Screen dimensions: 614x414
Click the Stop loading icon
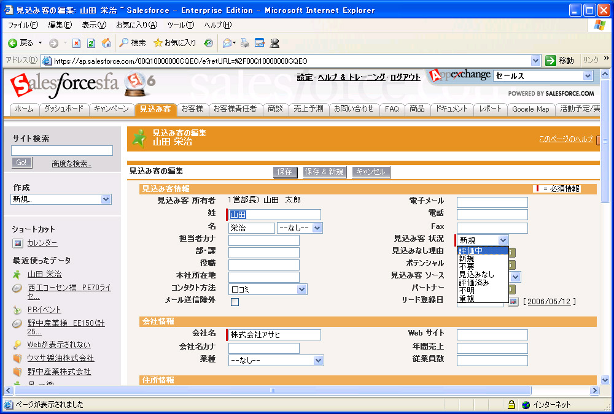76,43
